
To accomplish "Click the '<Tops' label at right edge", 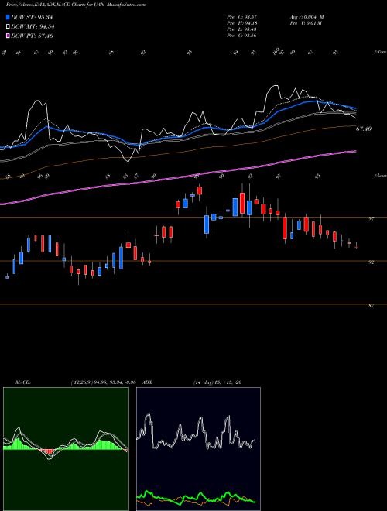I will (380, 52).
